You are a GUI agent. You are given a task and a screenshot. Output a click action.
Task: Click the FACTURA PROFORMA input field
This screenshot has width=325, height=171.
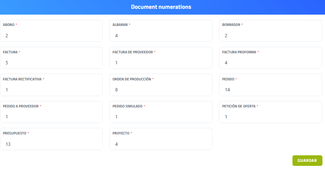point(271,62)
